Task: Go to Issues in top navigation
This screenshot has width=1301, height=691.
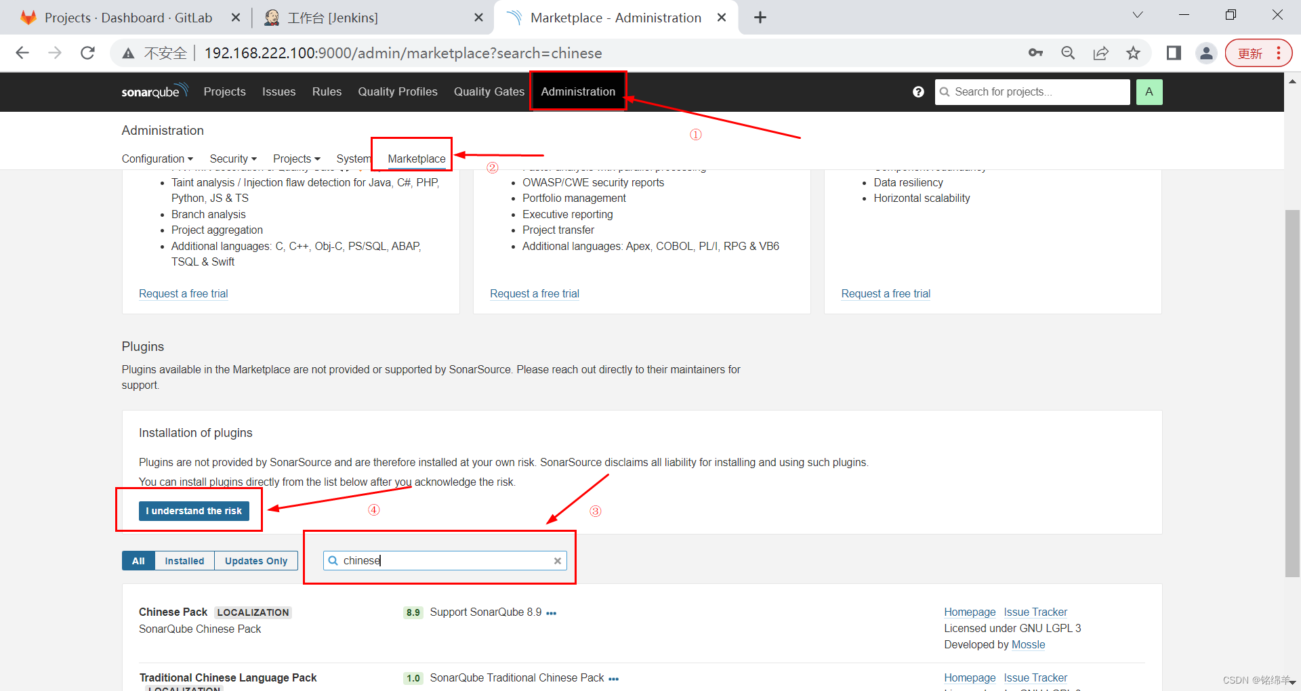Action: 278,91
